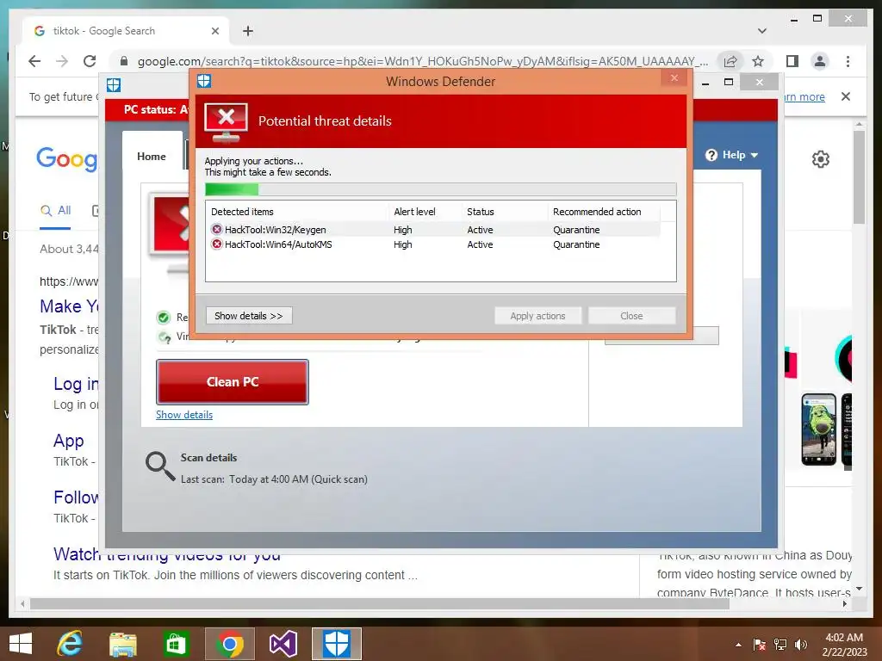Click the red Clean PC button
The image size is (882, 661).
pyautogui.click(x=233, y=382)
